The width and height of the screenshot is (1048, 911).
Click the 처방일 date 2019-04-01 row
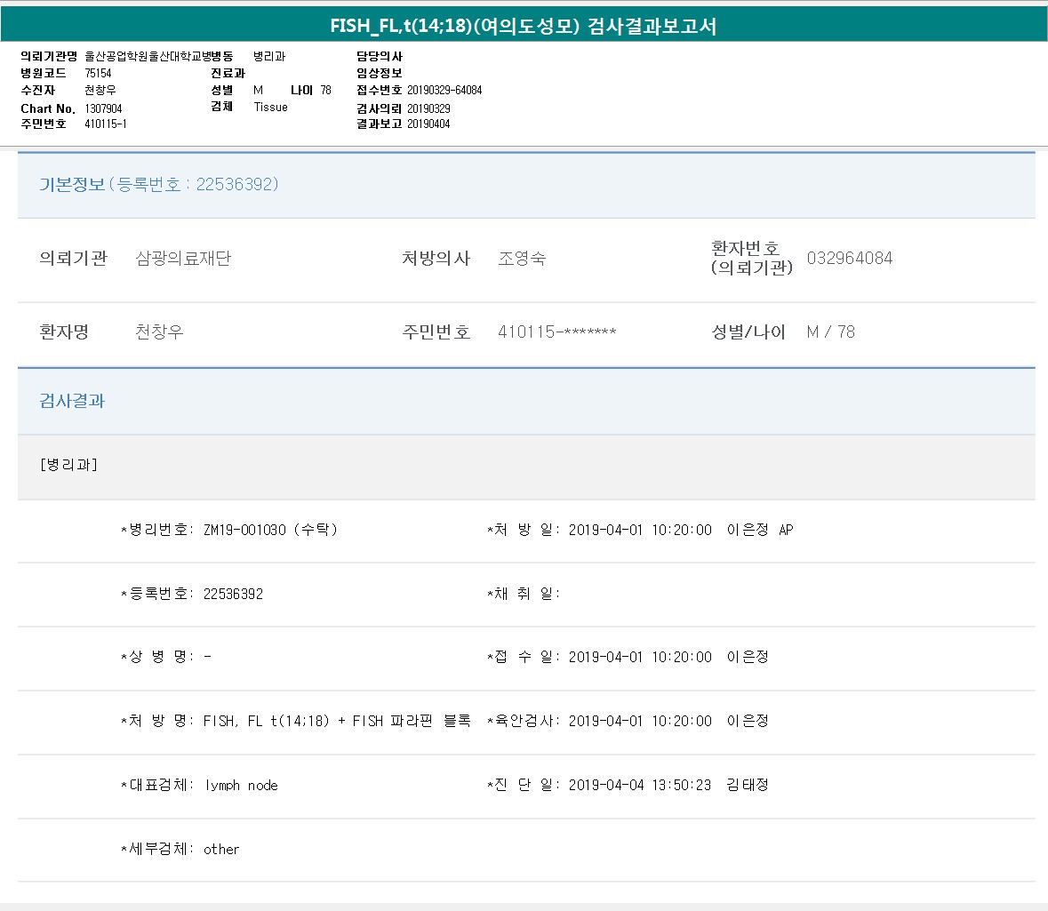click(640, 530)
